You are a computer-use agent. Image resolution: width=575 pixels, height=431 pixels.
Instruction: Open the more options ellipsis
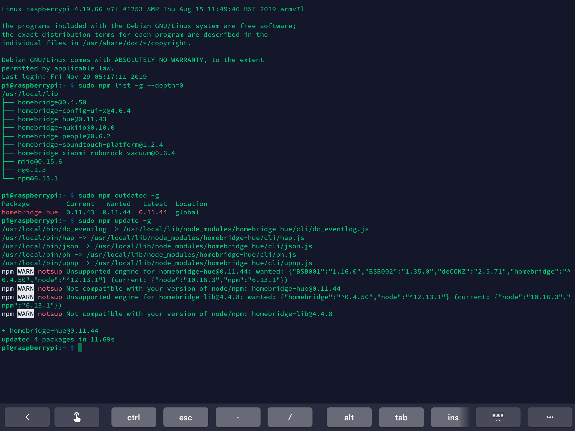tap(550, 417)
